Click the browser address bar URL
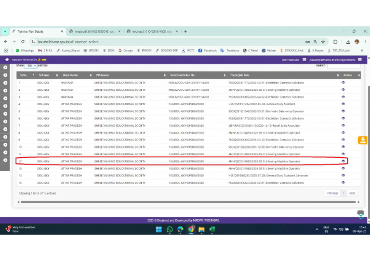The height and width of the screenshot is (261, 370). coord(68,42)
